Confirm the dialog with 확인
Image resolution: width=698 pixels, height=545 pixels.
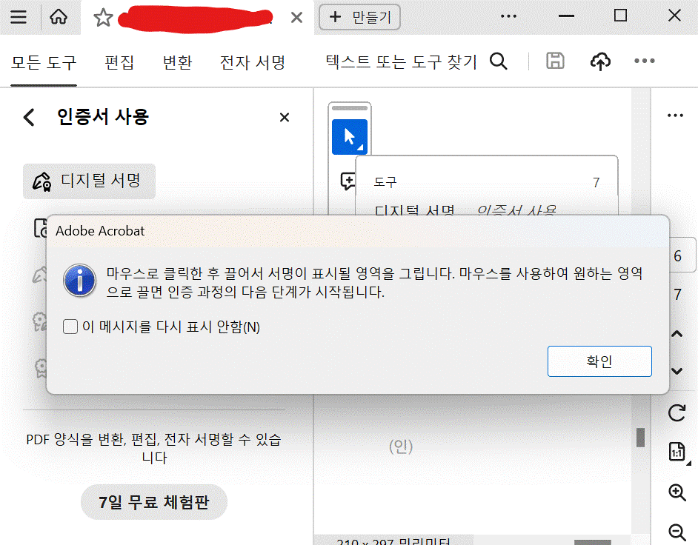pyautogui.click(x=599, y=361)
